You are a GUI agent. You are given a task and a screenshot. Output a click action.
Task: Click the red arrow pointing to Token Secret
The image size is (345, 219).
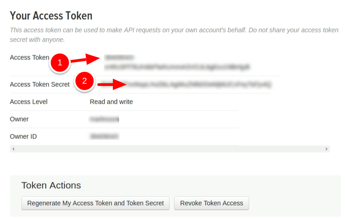(112, 84)
